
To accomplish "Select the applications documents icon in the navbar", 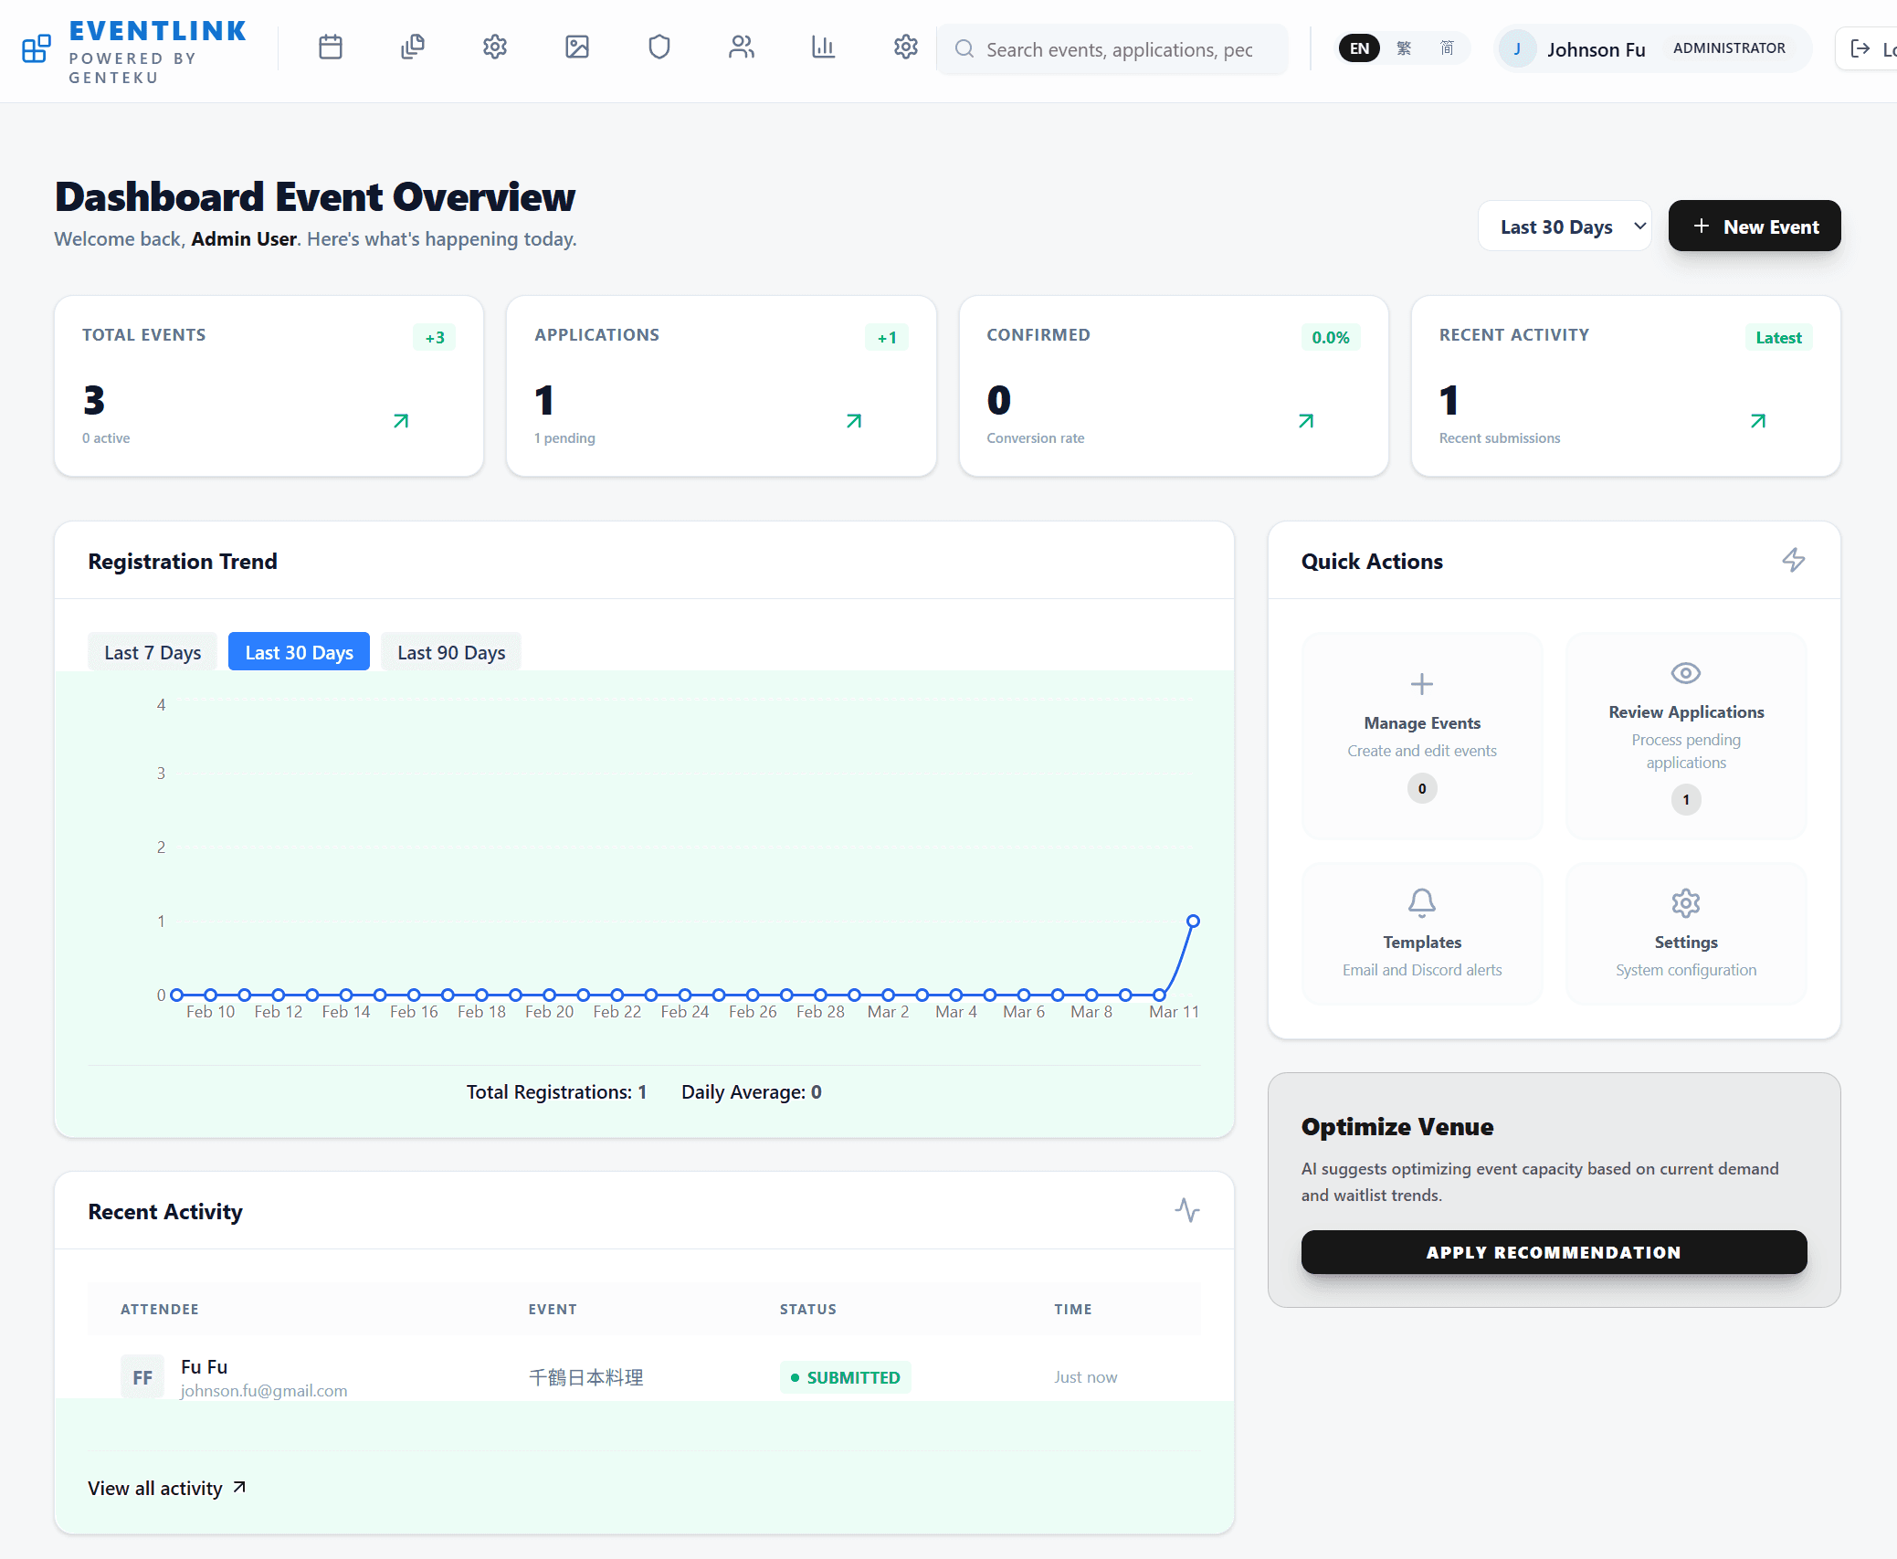I will pyautogui.click(x=412, y=47).
